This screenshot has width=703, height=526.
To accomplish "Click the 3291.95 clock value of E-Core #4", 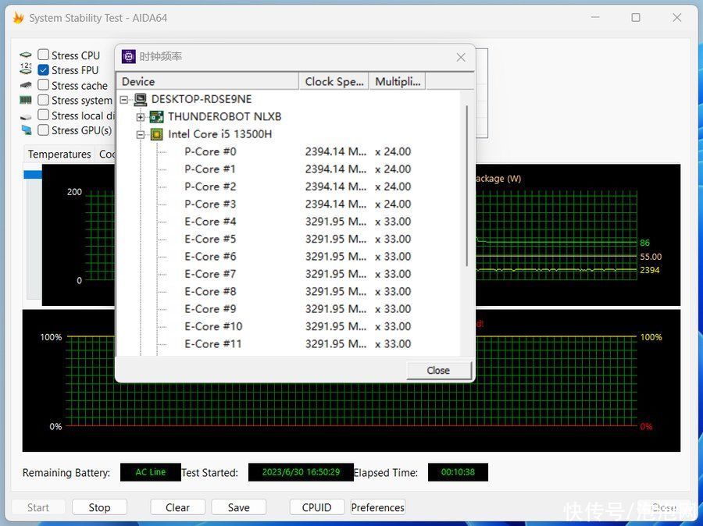I will pyautogui.click(x=335, y=222).
